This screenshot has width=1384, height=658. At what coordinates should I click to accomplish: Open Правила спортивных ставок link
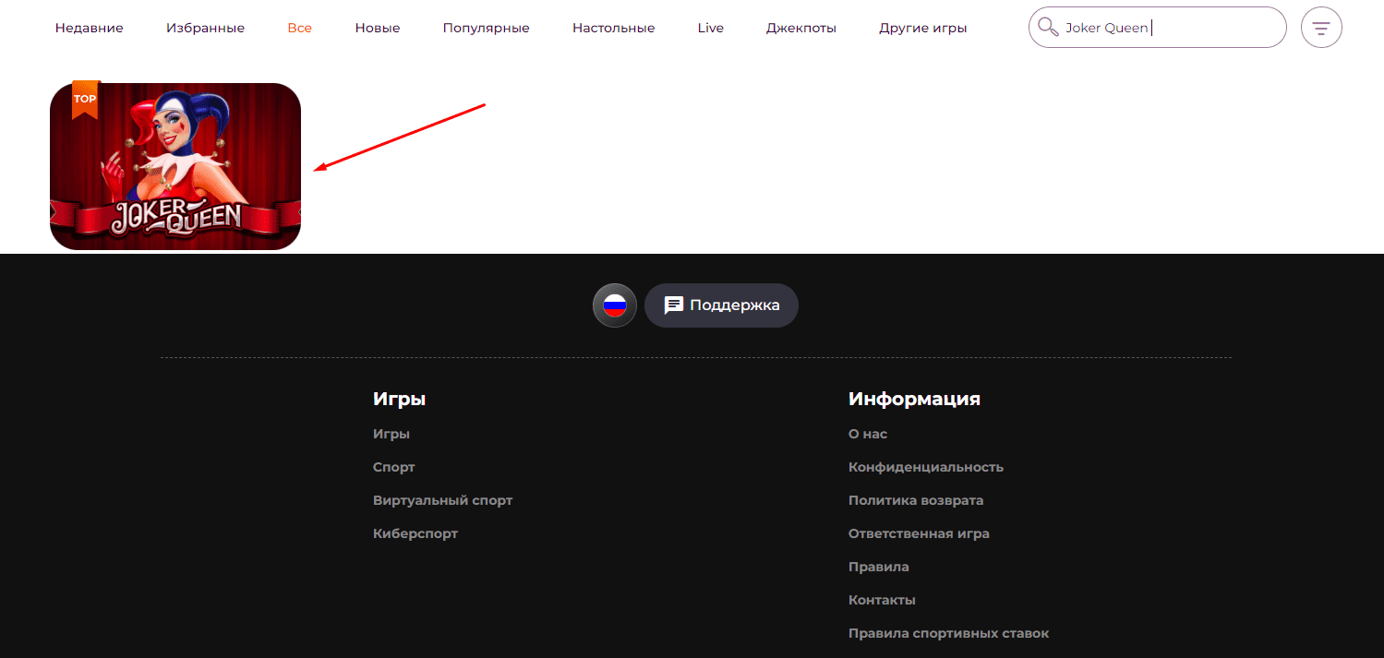[948, 633]
